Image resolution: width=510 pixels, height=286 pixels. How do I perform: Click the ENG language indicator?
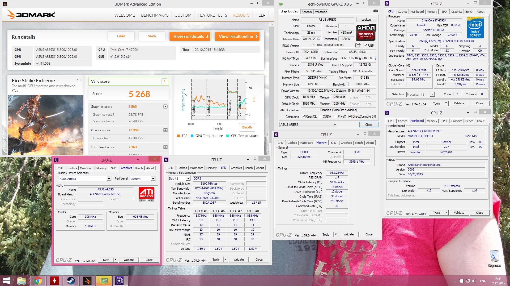coord(483,281)
